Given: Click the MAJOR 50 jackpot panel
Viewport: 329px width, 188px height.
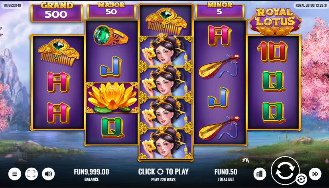Looking at the screenshot, I should pos(111,10).
